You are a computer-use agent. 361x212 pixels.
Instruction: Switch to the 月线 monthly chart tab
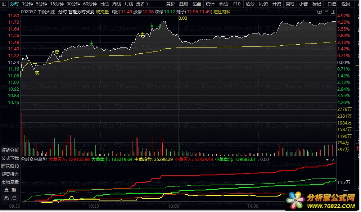pyautogui.click(x=129, y=4)
